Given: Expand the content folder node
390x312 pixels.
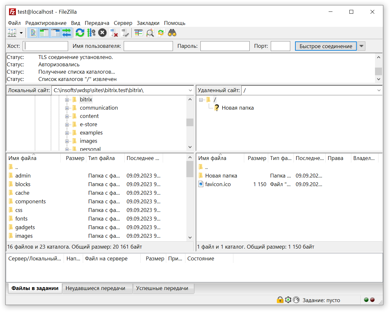Looking at the screenshot, I should pos(67,116).
